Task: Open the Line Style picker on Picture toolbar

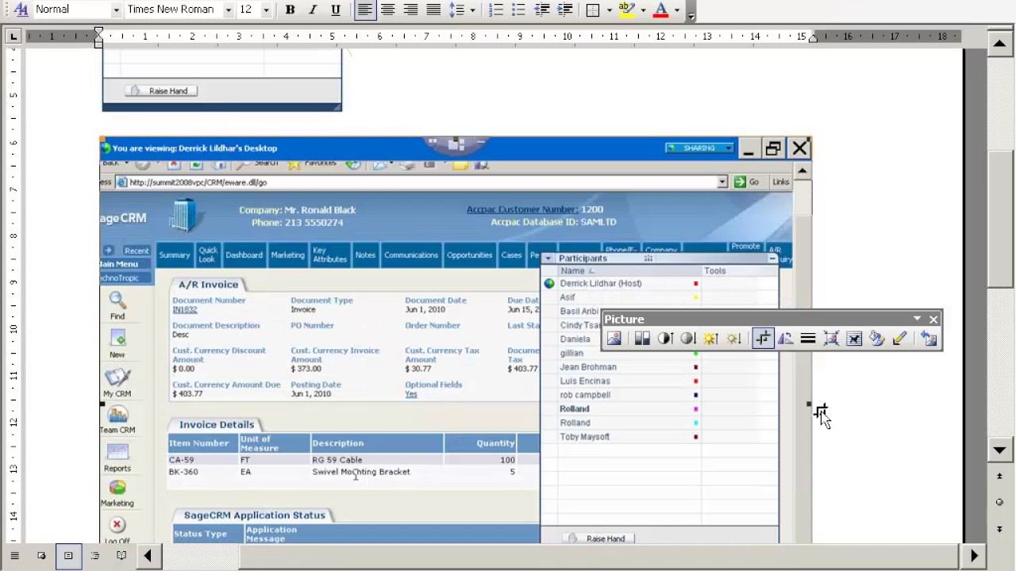Action: [808, 339]
